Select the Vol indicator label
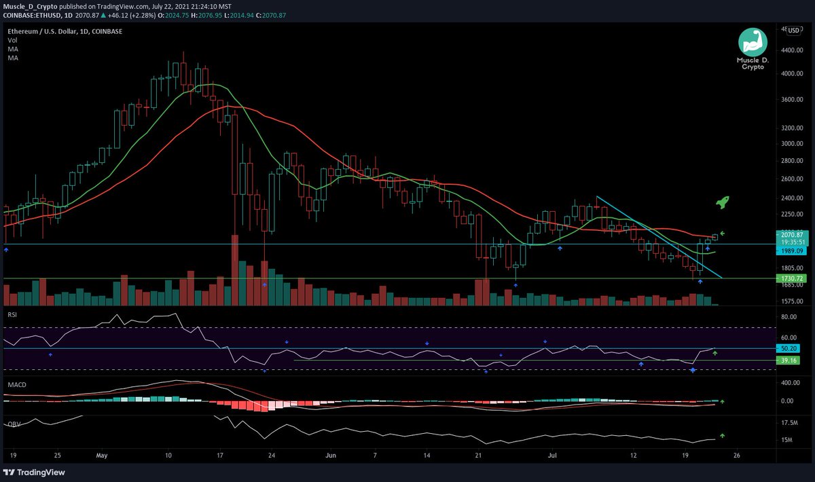This screenshot has height=482, width=815. (x=13, y=40)
